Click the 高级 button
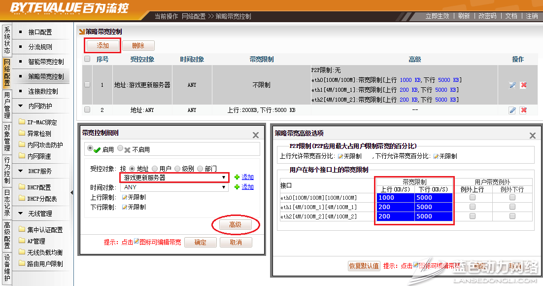The width and height of the screenshot is (543, 286). pos(235,225)
